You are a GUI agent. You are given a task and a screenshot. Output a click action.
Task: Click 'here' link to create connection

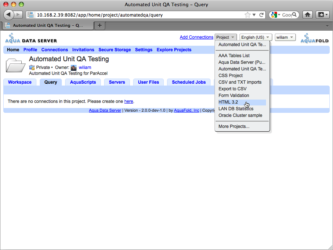(x=129, y=101)
